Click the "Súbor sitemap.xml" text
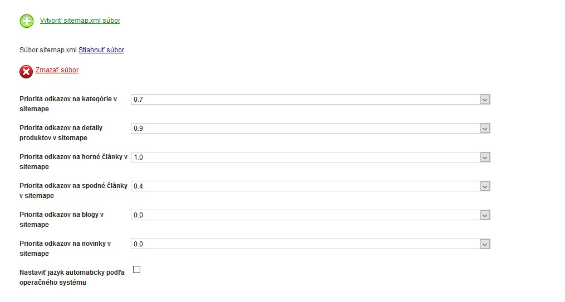This screenshot has height=302, width=565. click(x=48, y=50)
